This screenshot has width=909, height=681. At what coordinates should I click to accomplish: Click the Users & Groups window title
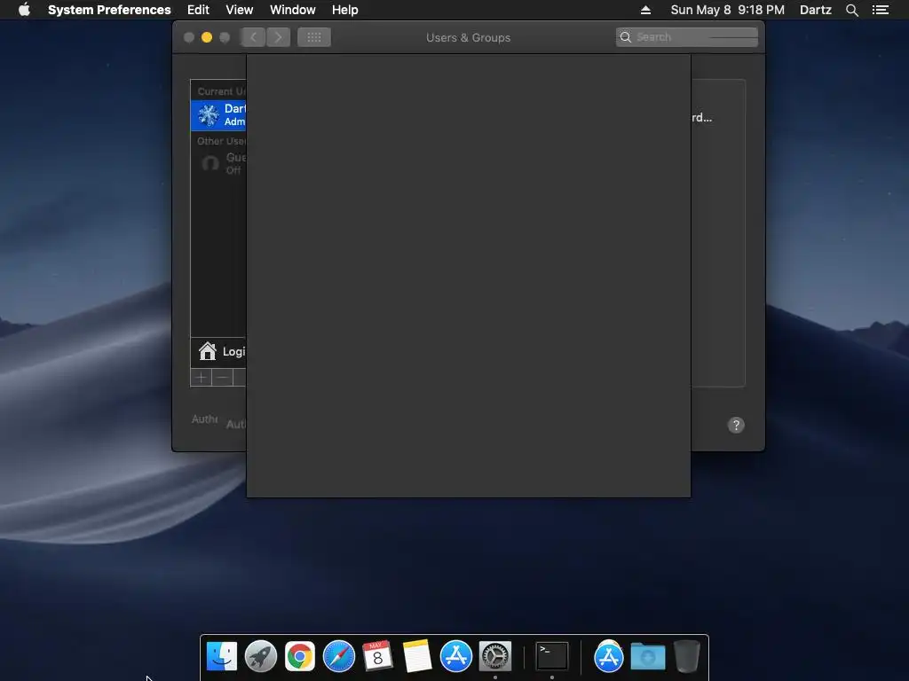(x=469, y=37)
